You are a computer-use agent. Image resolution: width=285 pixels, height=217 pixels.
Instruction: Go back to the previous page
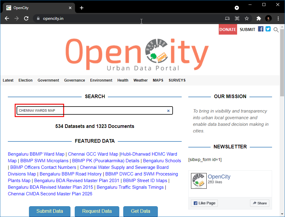tap(7, 18)
